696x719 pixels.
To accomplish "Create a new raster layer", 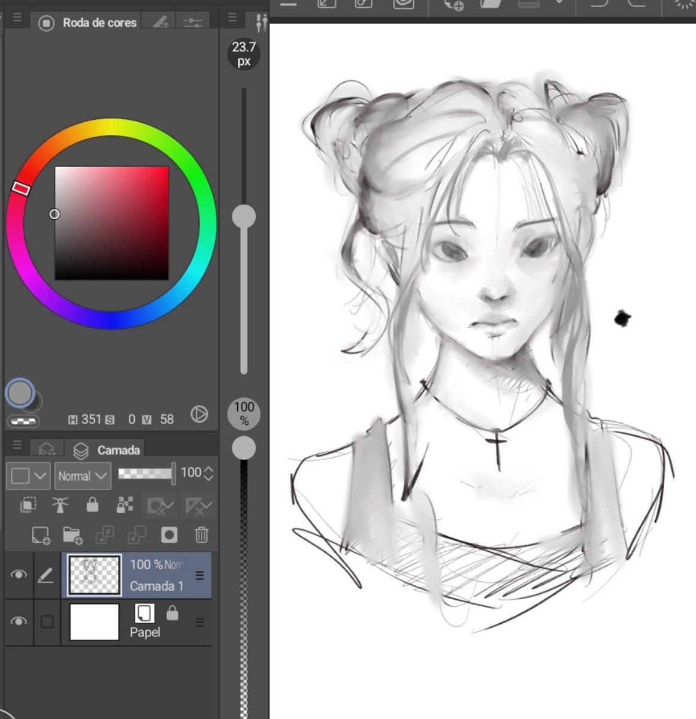I will tap(40, 535).
